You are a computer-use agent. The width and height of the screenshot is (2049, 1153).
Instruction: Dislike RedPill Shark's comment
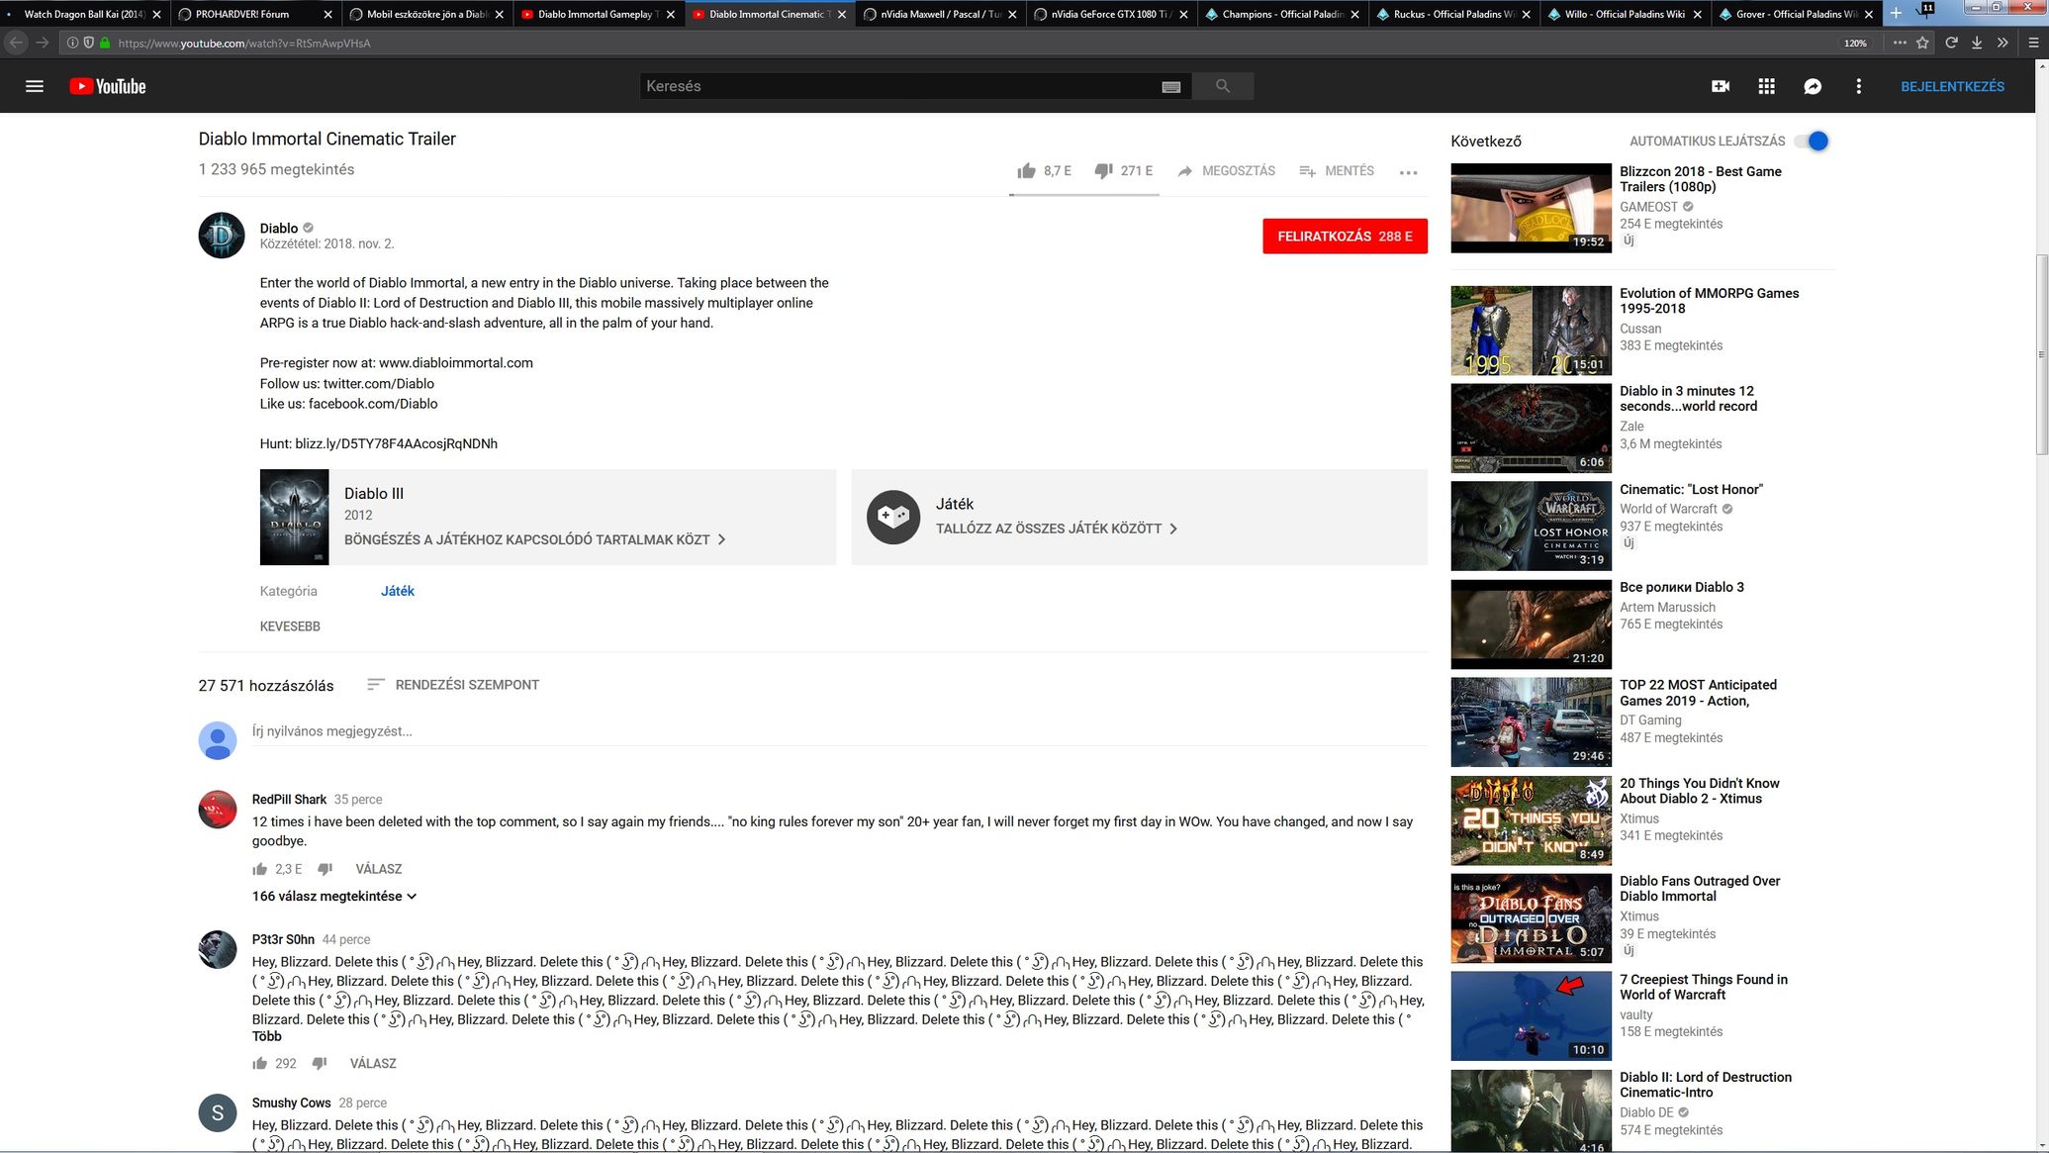(325, 869)
